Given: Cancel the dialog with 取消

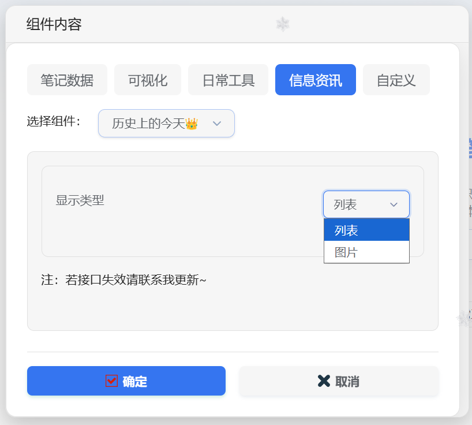Looking at the screenshot, I should (x=339, y=381).
